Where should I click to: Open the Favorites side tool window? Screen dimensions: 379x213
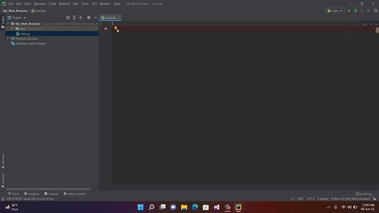pos(2,180)
